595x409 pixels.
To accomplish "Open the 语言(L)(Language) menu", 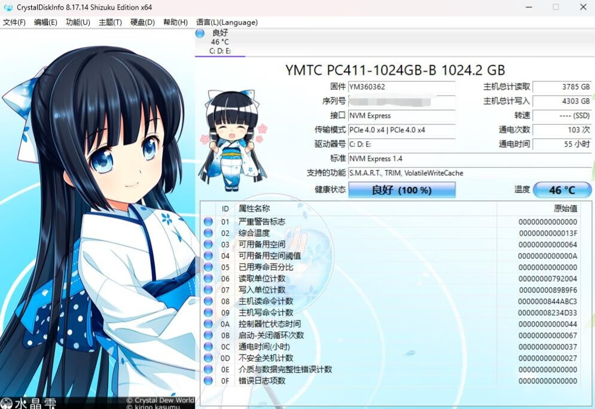I will [227, 22].
